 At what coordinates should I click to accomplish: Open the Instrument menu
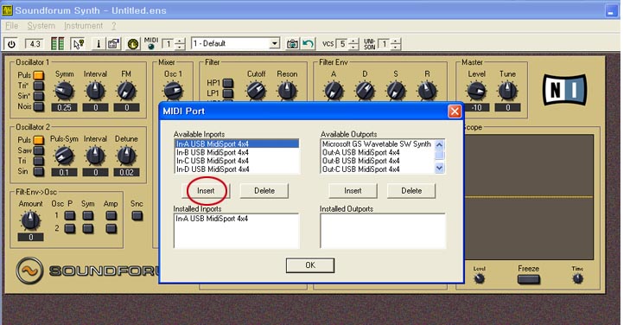(x=83, y=26)
